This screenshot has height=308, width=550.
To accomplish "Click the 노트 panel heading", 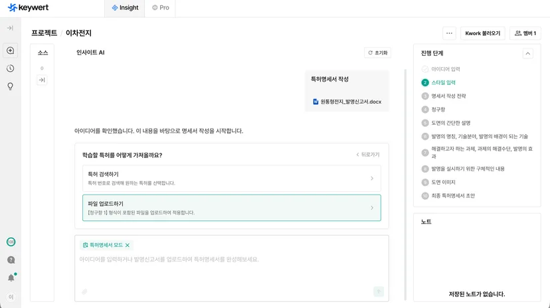I will point(426,222).
